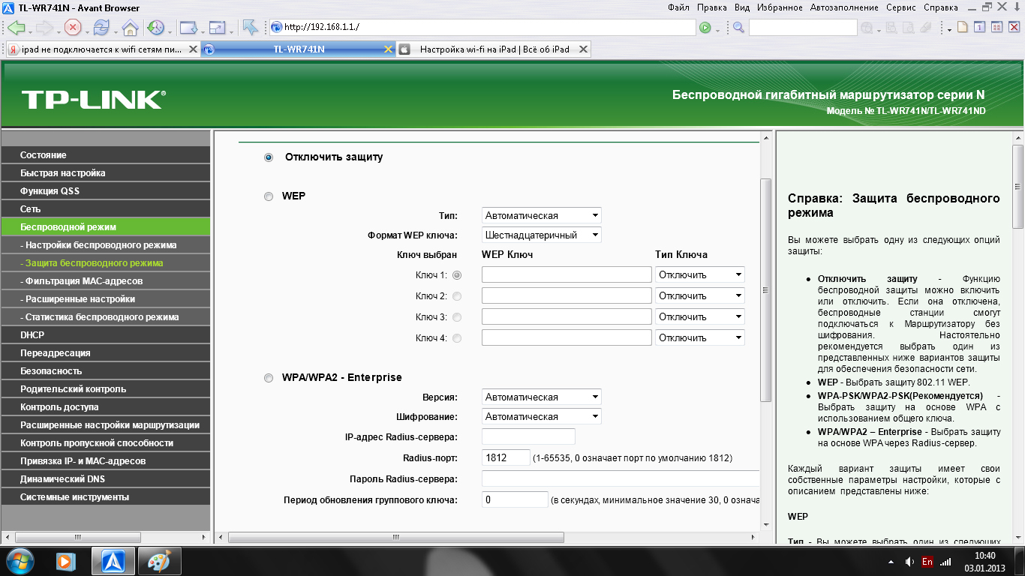The image size is (1025, 576).
Task: Select the WPA/WPA2 - Enterprise radio button
Action: tap(269, 378)
